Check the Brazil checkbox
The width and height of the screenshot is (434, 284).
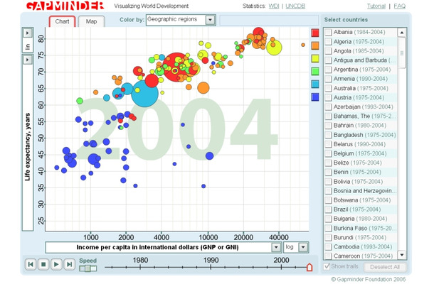328,209
